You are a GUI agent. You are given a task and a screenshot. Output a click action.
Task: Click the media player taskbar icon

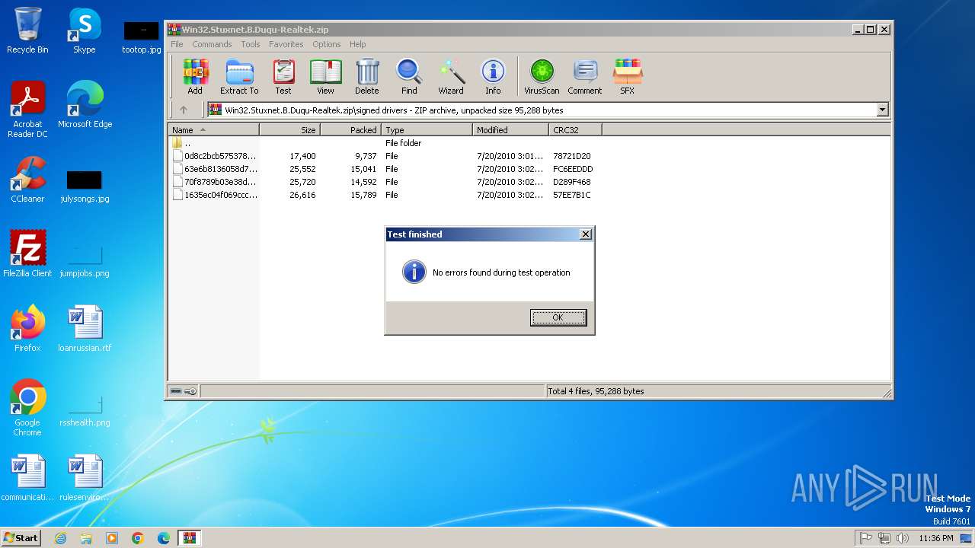(112, 538)
